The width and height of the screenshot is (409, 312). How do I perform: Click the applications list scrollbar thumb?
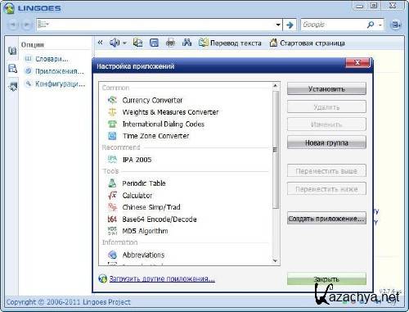click(276, 150)
